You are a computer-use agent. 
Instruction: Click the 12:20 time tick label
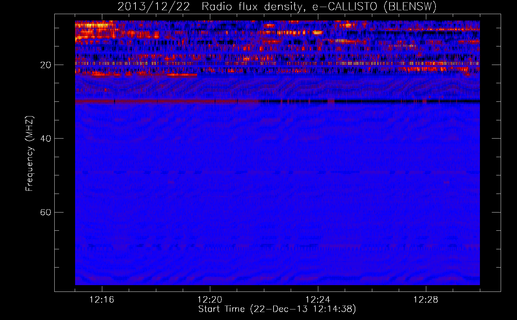pyautogui.click(x=210, y=300)
